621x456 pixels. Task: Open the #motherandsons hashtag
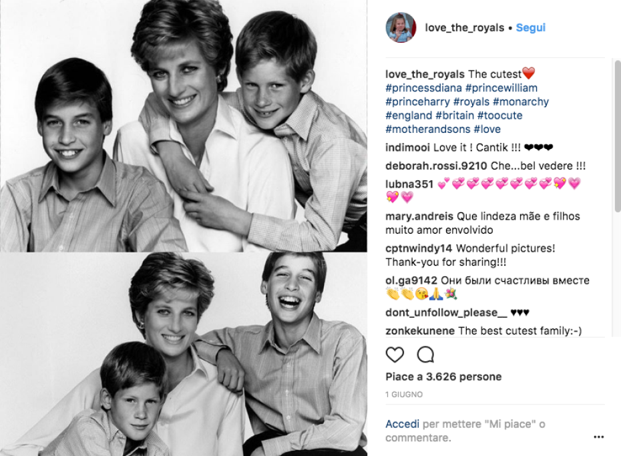428,129
